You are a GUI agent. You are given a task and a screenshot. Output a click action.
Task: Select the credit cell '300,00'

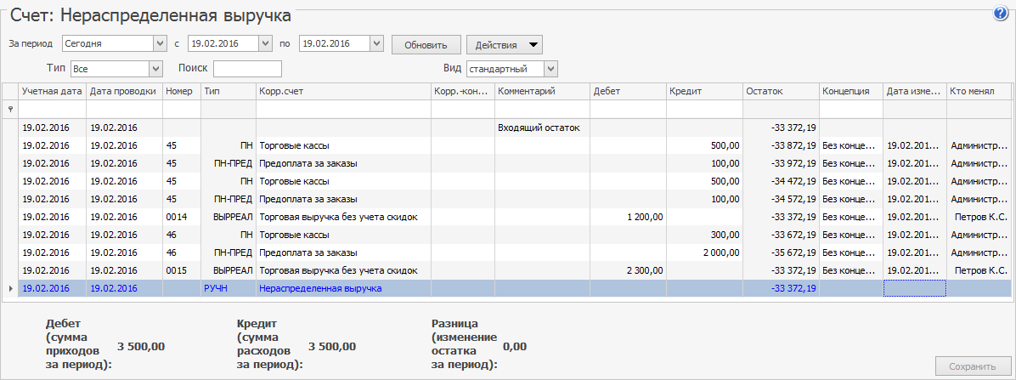pyautogui.click(x=704, y=235)
